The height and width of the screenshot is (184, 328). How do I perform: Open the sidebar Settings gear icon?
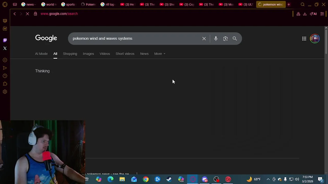point(5,92)
